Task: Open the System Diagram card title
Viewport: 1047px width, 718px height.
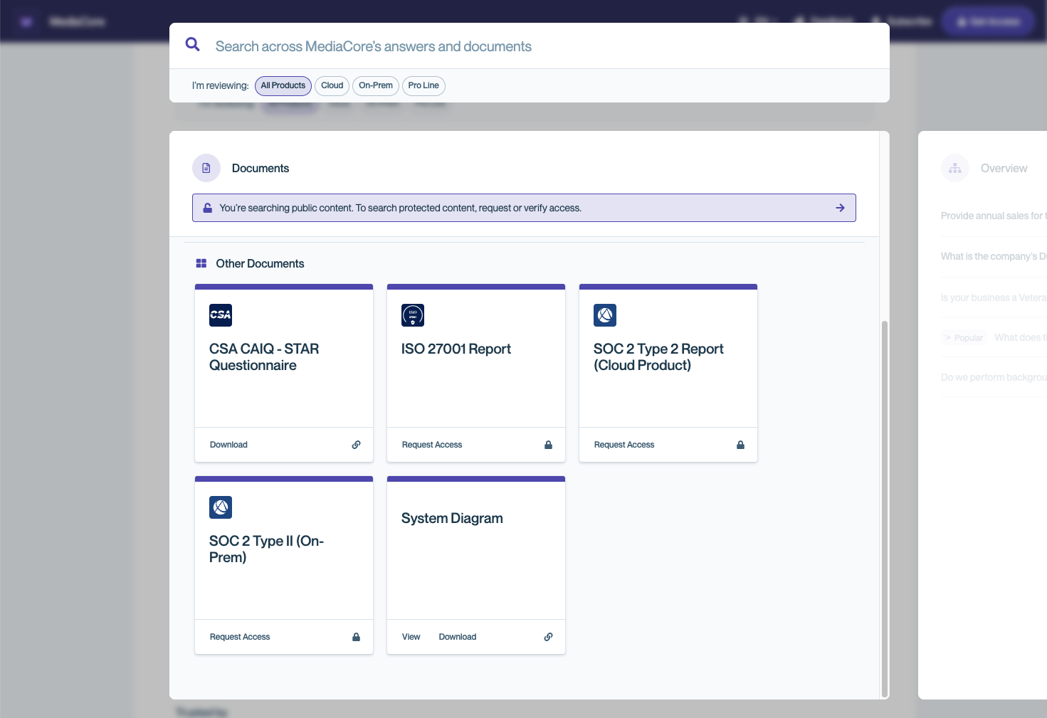Action: coord(452,518)
